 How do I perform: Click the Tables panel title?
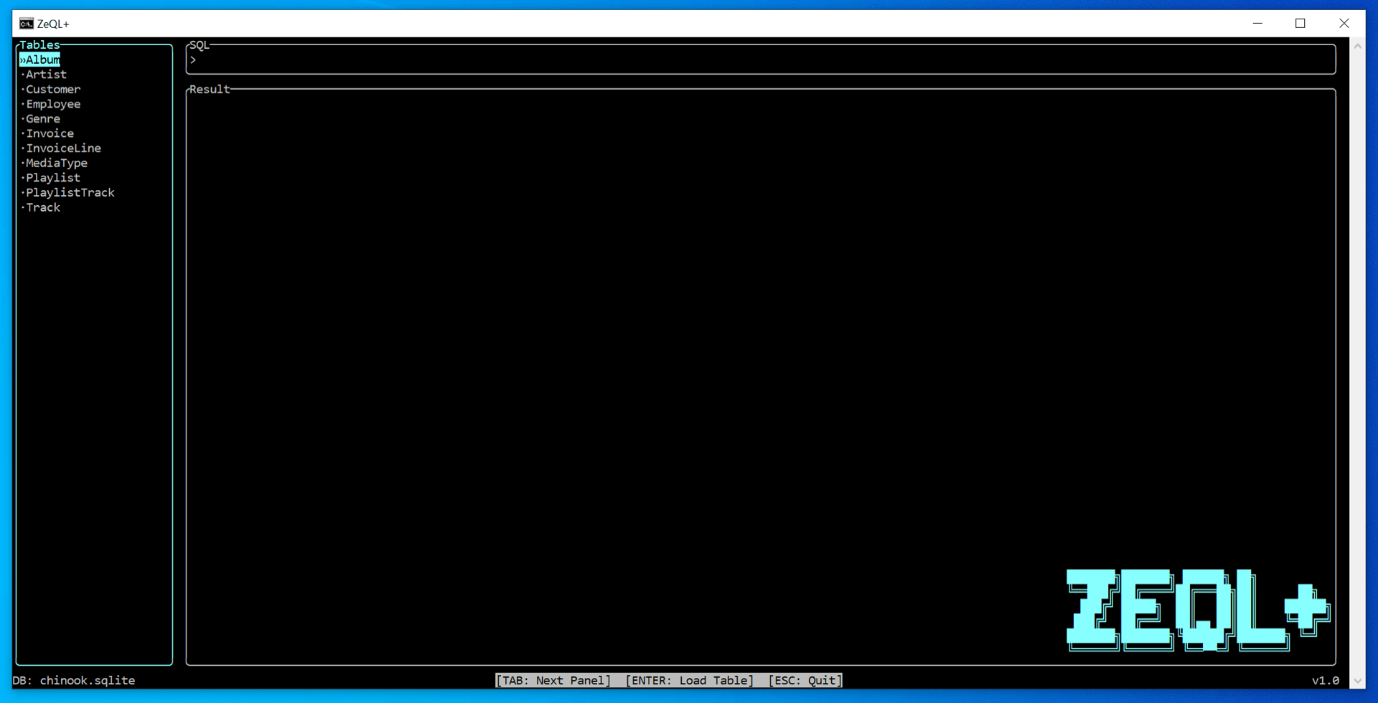tap(39, 45)
